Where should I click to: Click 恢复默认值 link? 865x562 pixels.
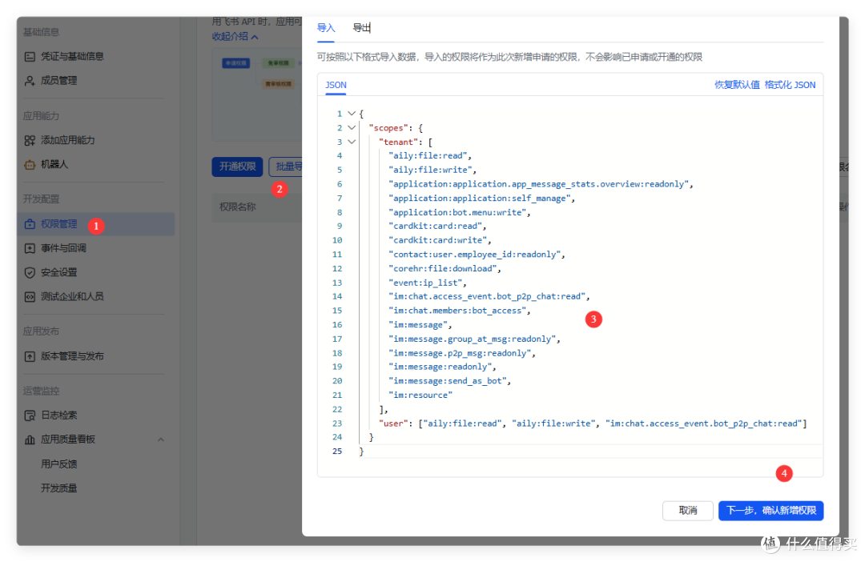click(737, 85)
